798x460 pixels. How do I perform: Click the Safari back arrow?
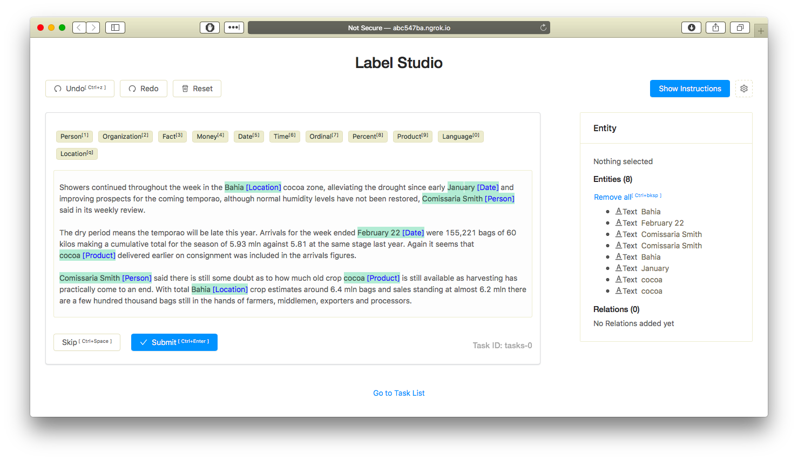pyautogui.click(x=79, y=28)
